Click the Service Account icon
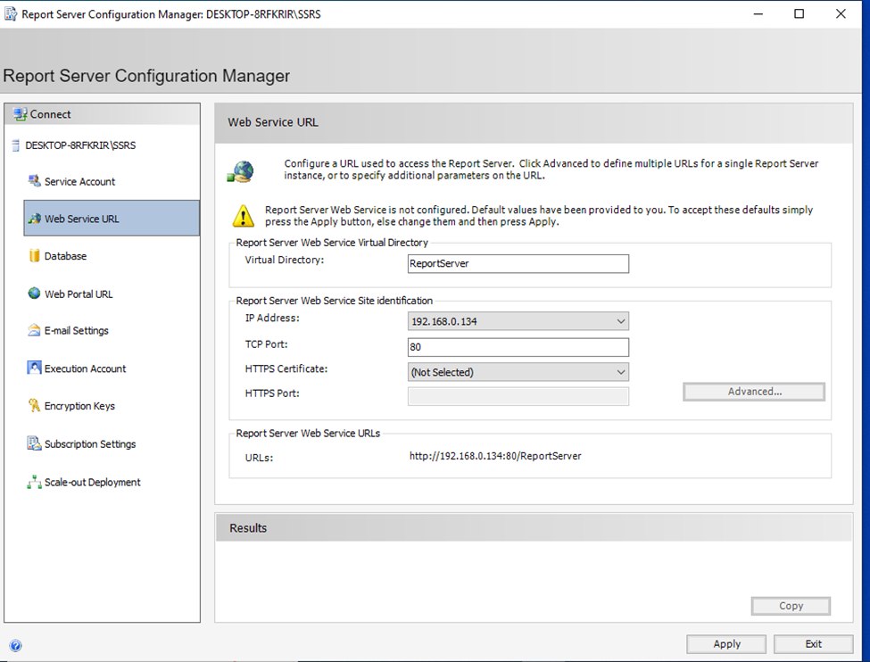870x662 pixels. click(x=35, y=181)
